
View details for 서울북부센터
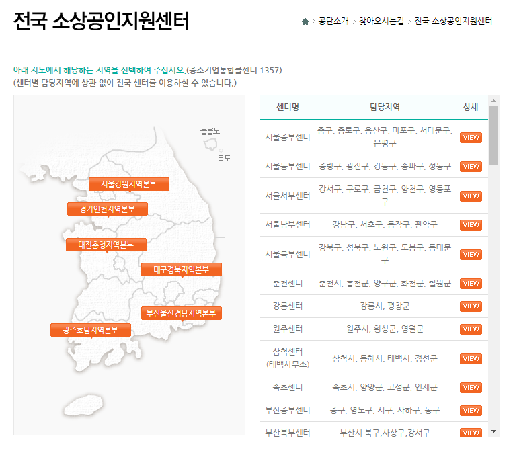[x=471, y=255]
